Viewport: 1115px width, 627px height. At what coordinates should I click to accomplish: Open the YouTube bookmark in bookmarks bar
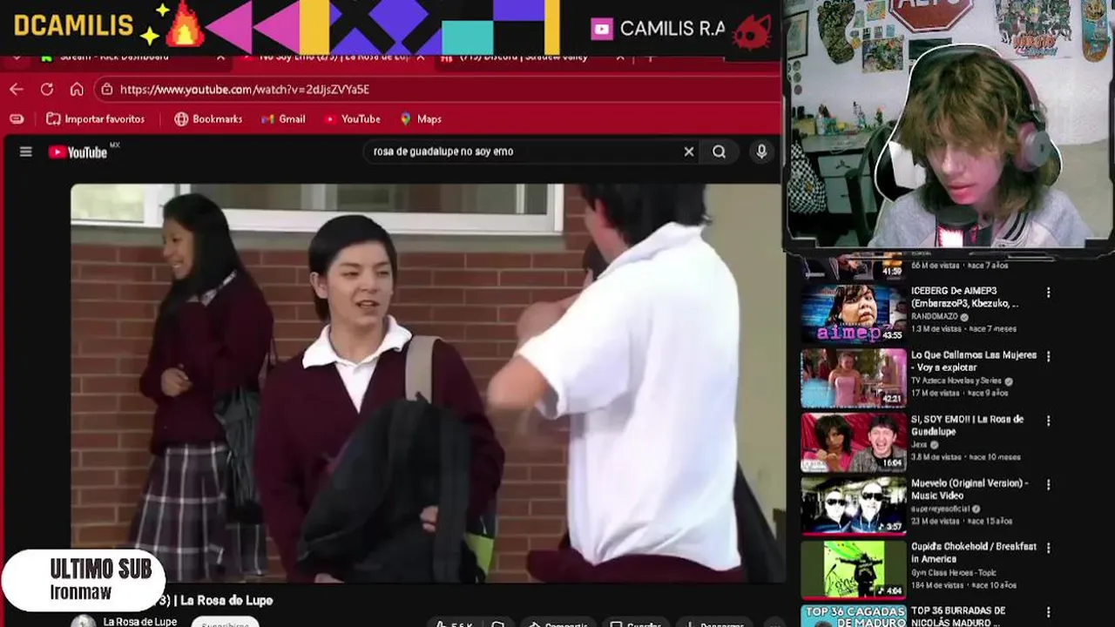(x=352, y=119)
